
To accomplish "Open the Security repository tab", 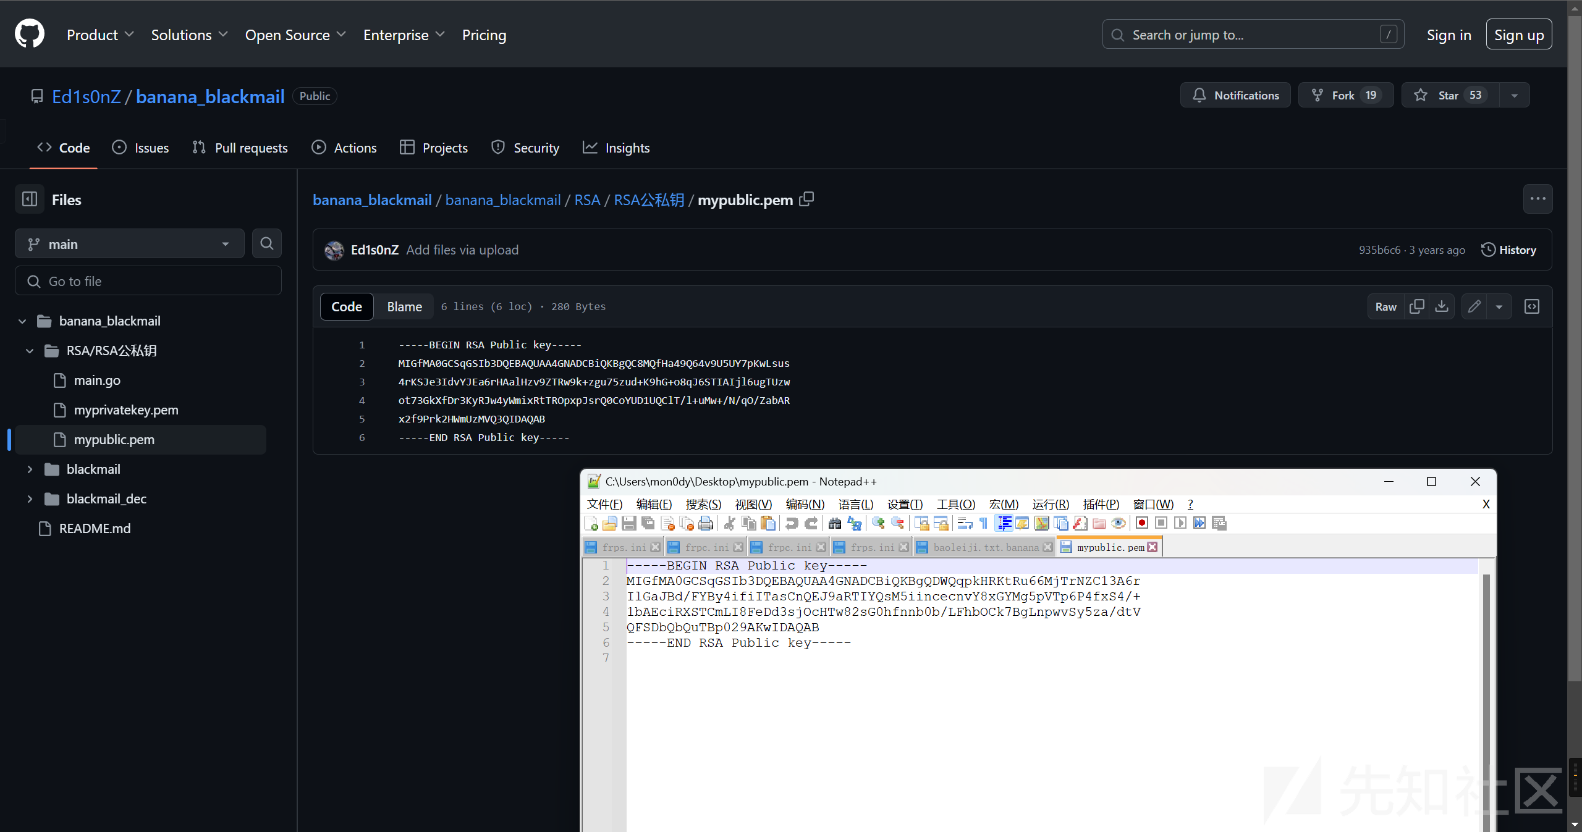I will (525, 148).
